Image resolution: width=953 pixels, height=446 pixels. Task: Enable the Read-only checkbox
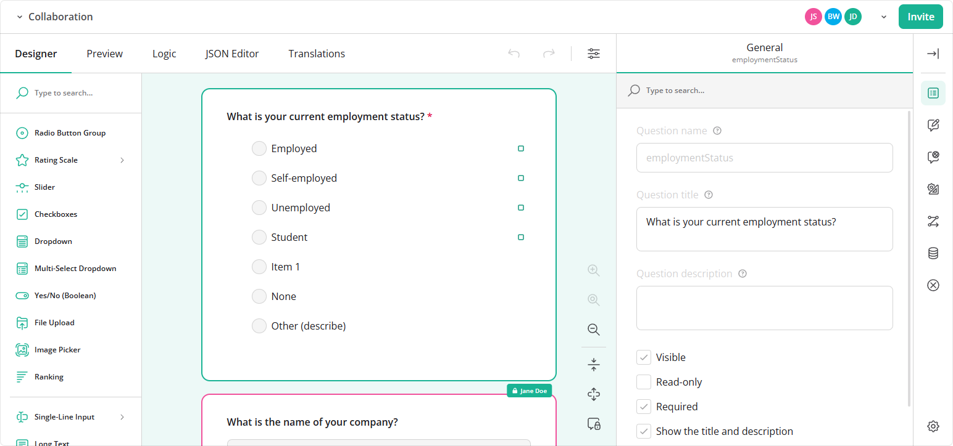click(x=644, y=382)
